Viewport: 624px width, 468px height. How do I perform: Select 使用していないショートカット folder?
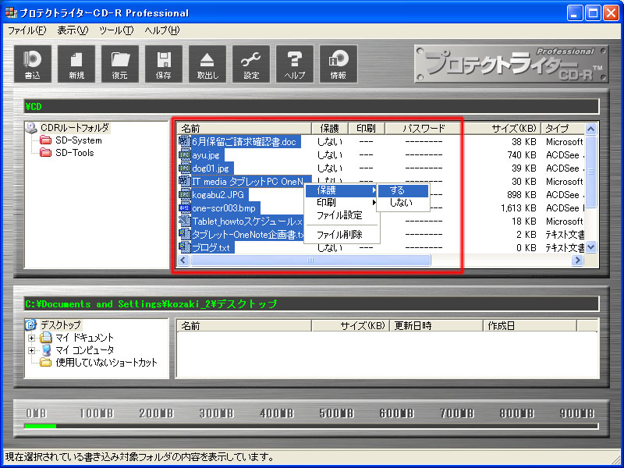coord(106,363)
